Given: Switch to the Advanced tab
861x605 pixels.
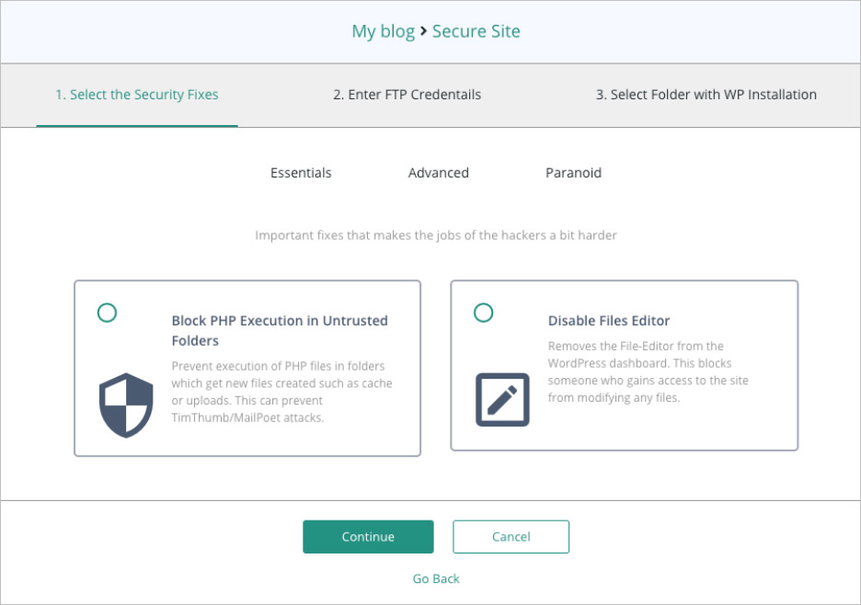Looking at the screenshot, I should (x=438, y=173).
